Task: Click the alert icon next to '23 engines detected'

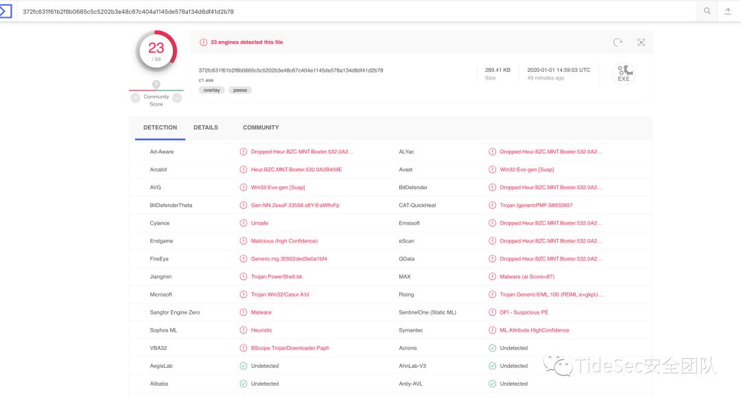Action: [203, 42]
